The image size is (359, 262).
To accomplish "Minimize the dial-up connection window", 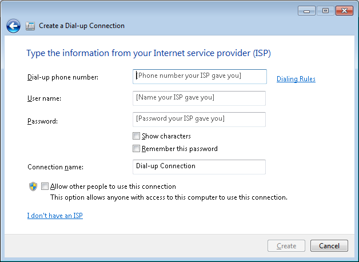I will point(306,10).
